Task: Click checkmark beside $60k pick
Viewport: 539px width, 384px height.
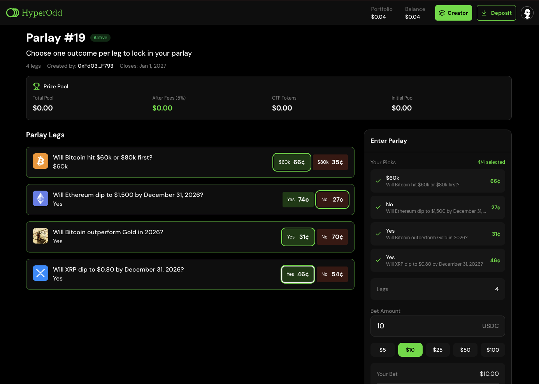Action: (x=378, y=181)
